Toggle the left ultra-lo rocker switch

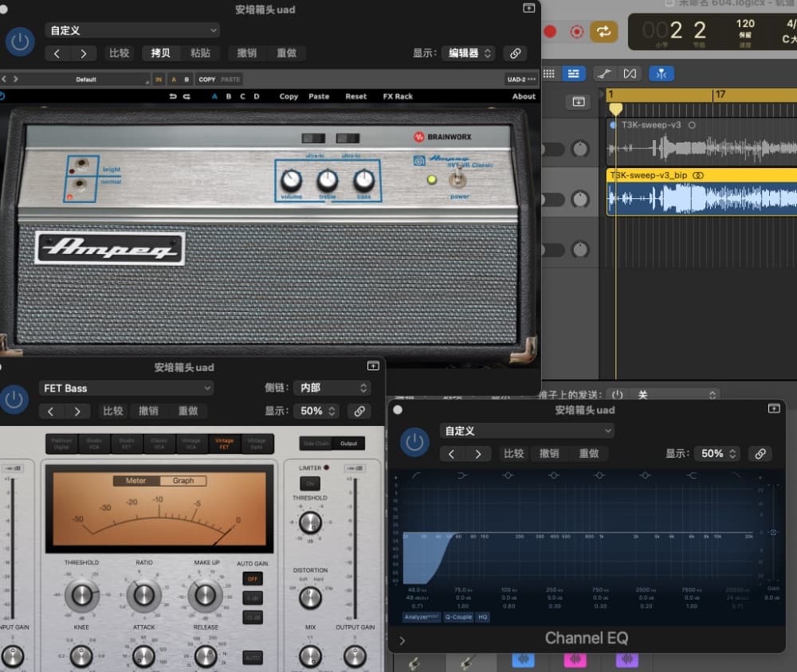coord(313,139)
